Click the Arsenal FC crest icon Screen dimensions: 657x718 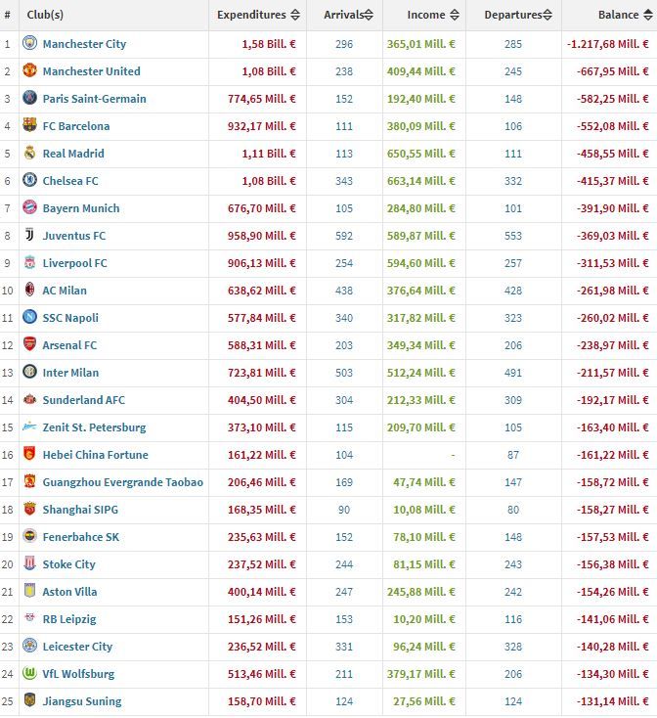(29, 345)
